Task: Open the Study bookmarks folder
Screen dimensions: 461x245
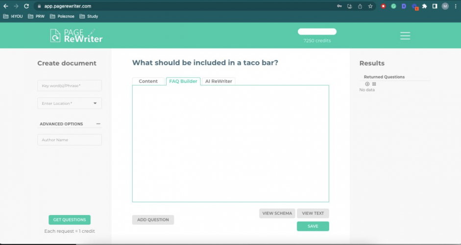Action: [x=89, y=17]
